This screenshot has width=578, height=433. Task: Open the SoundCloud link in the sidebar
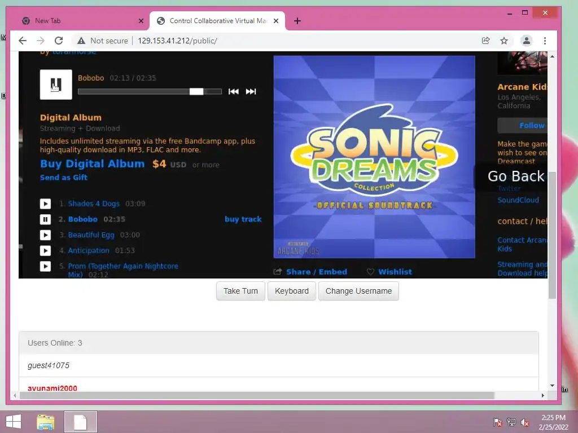pyautogui.click(x=518, y=200)
